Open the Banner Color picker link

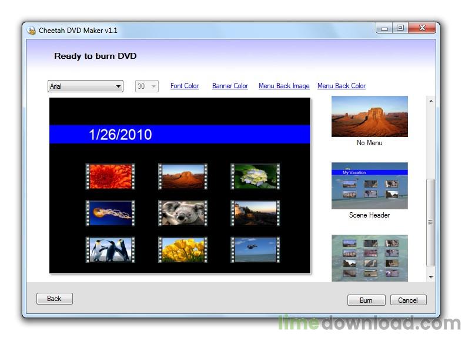point(230,86)
